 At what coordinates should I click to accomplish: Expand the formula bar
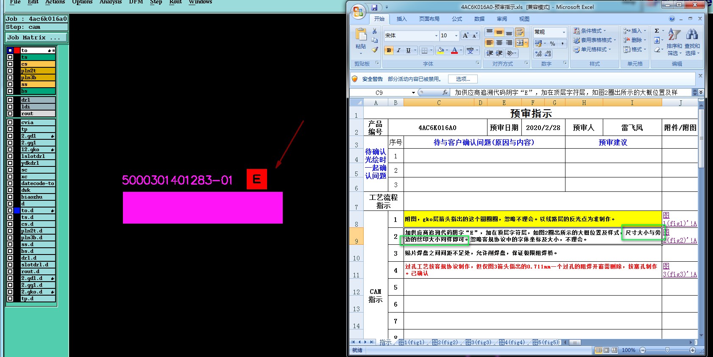[x=701, y=92]
